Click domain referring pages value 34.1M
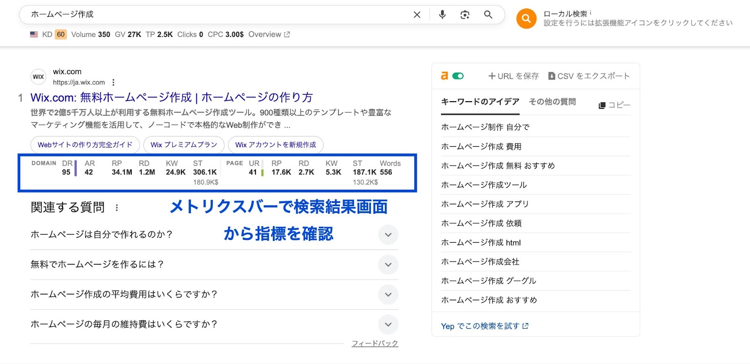 coord(122,172)
